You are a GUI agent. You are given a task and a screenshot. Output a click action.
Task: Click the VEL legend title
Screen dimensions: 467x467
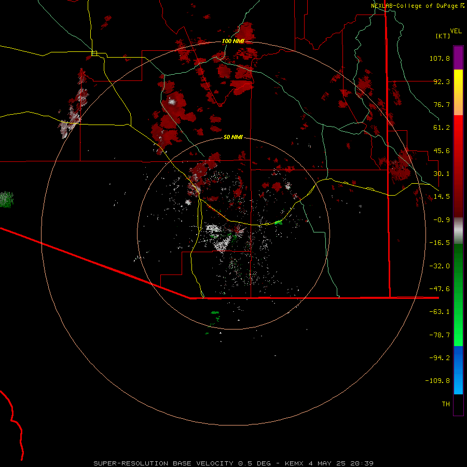coord(456,31)
